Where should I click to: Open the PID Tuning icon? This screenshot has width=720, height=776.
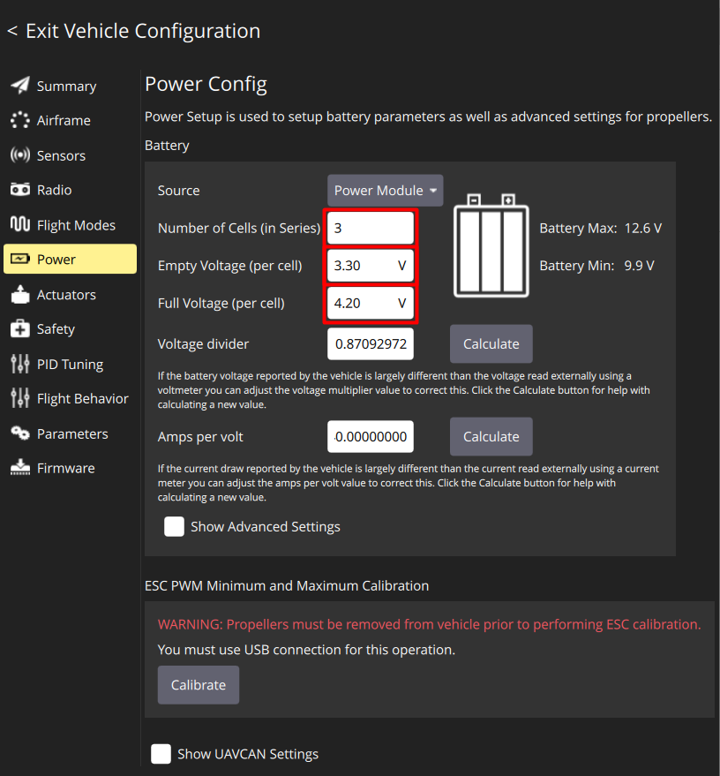[x=19, y=364]
